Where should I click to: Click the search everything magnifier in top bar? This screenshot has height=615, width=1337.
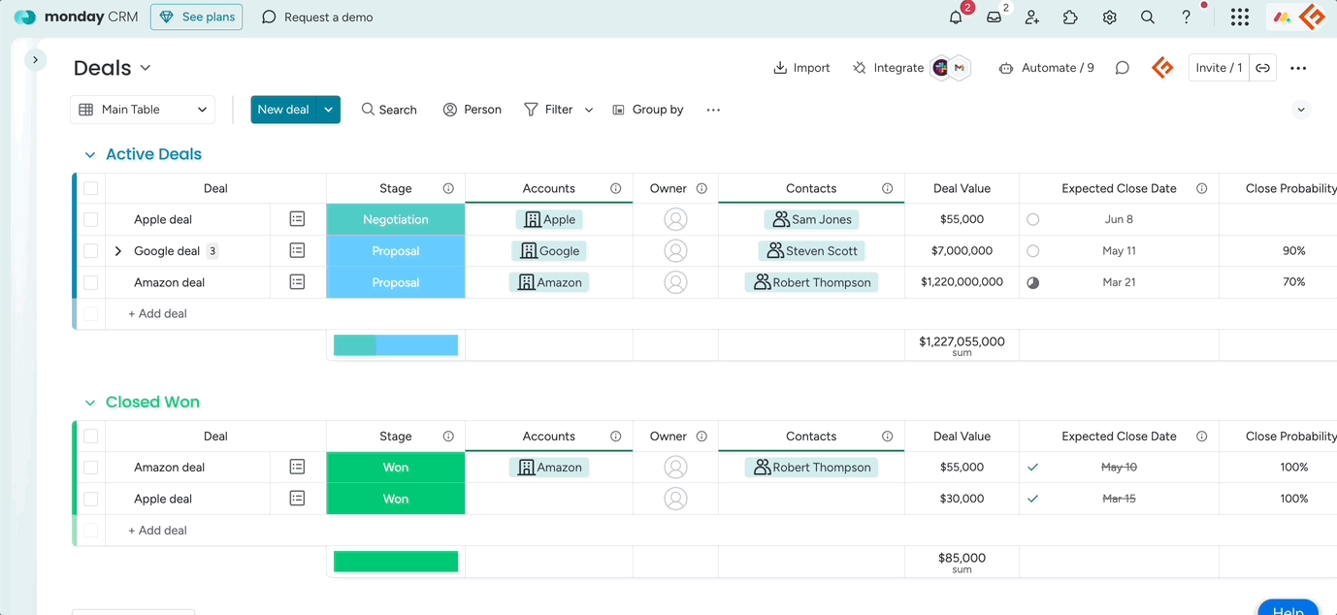click(x=1148, y=17)
